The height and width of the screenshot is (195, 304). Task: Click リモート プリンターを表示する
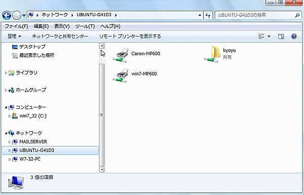pos(130,36)
